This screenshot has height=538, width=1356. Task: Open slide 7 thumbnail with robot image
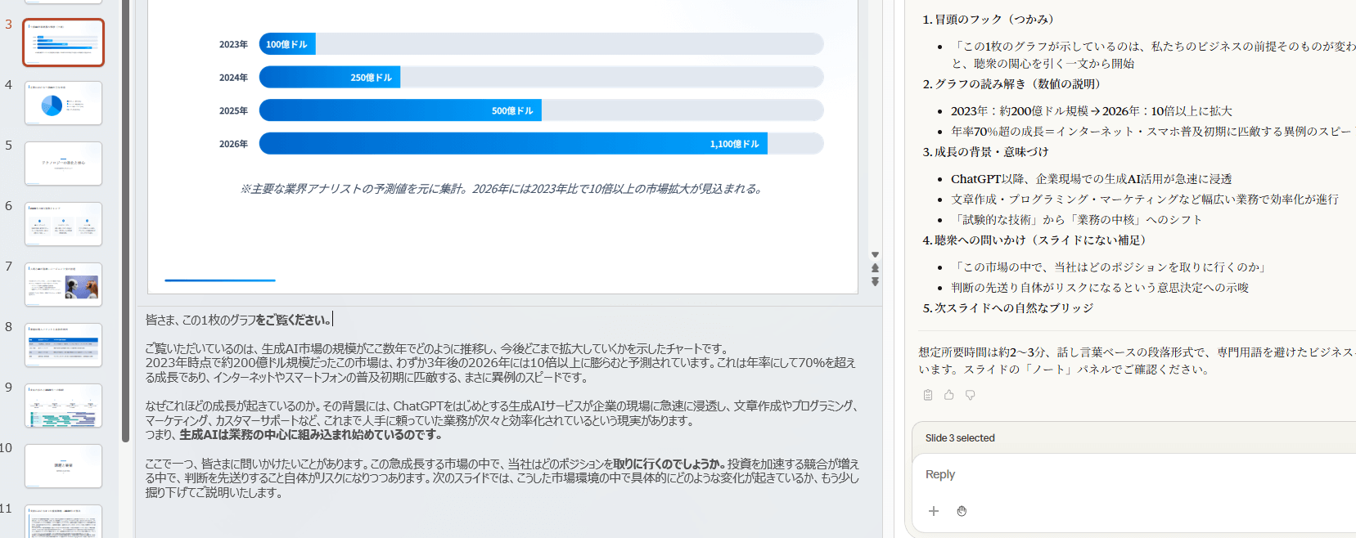[63, 285]
